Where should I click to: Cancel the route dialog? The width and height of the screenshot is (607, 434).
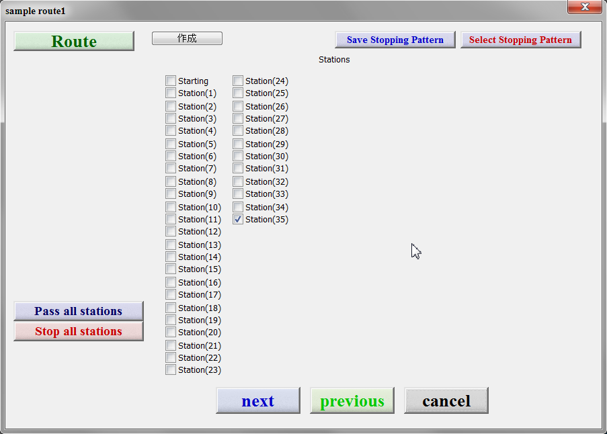coord(446,401)
